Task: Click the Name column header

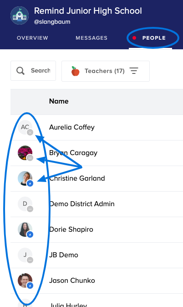Action: (59, 101)
